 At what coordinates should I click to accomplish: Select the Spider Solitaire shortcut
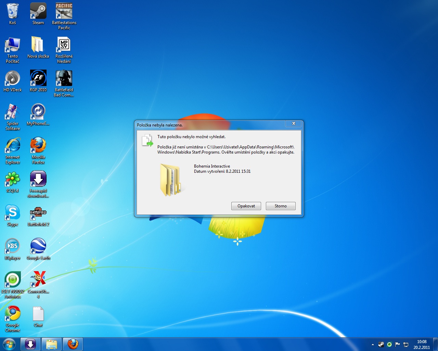point(13,117)
